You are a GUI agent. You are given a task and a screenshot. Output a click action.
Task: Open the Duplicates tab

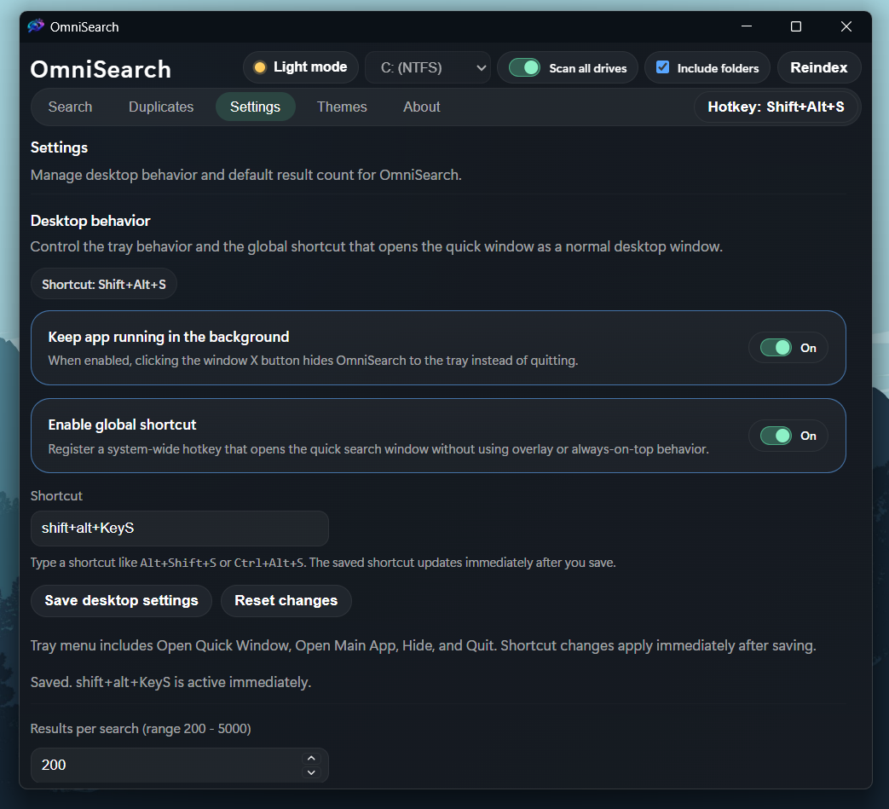pos(161,107)
